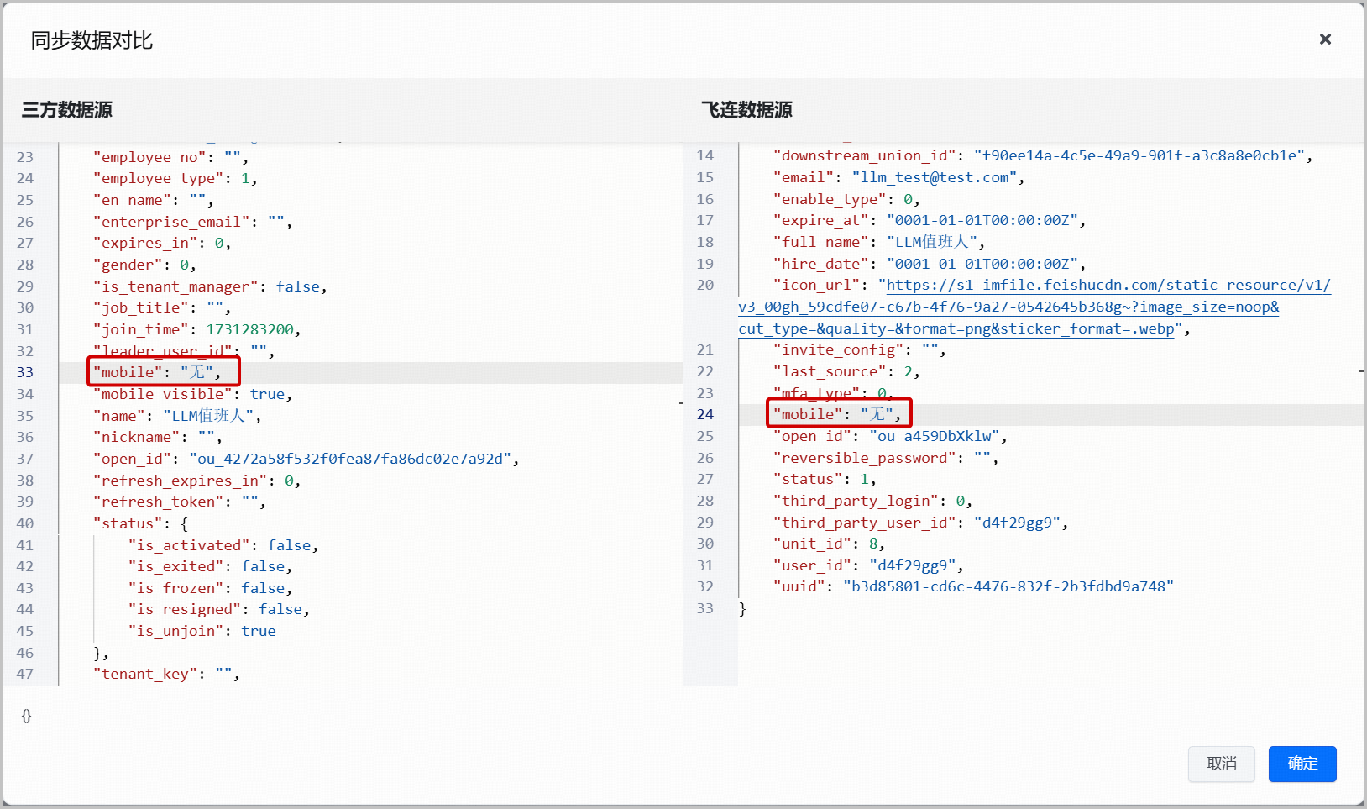Select the "third_party_login": 0 line
This screenshot has width=1367, height=809.
pos(872,501)
